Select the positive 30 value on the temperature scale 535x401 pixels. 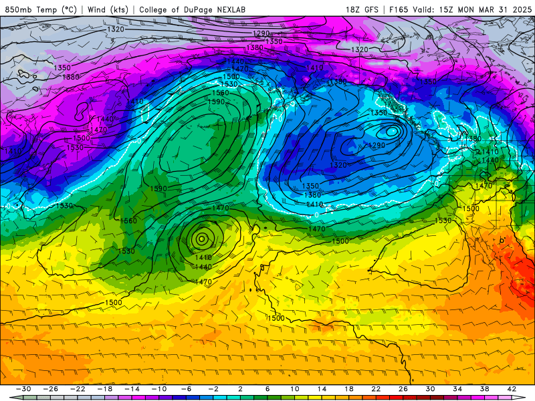[430, 389]
